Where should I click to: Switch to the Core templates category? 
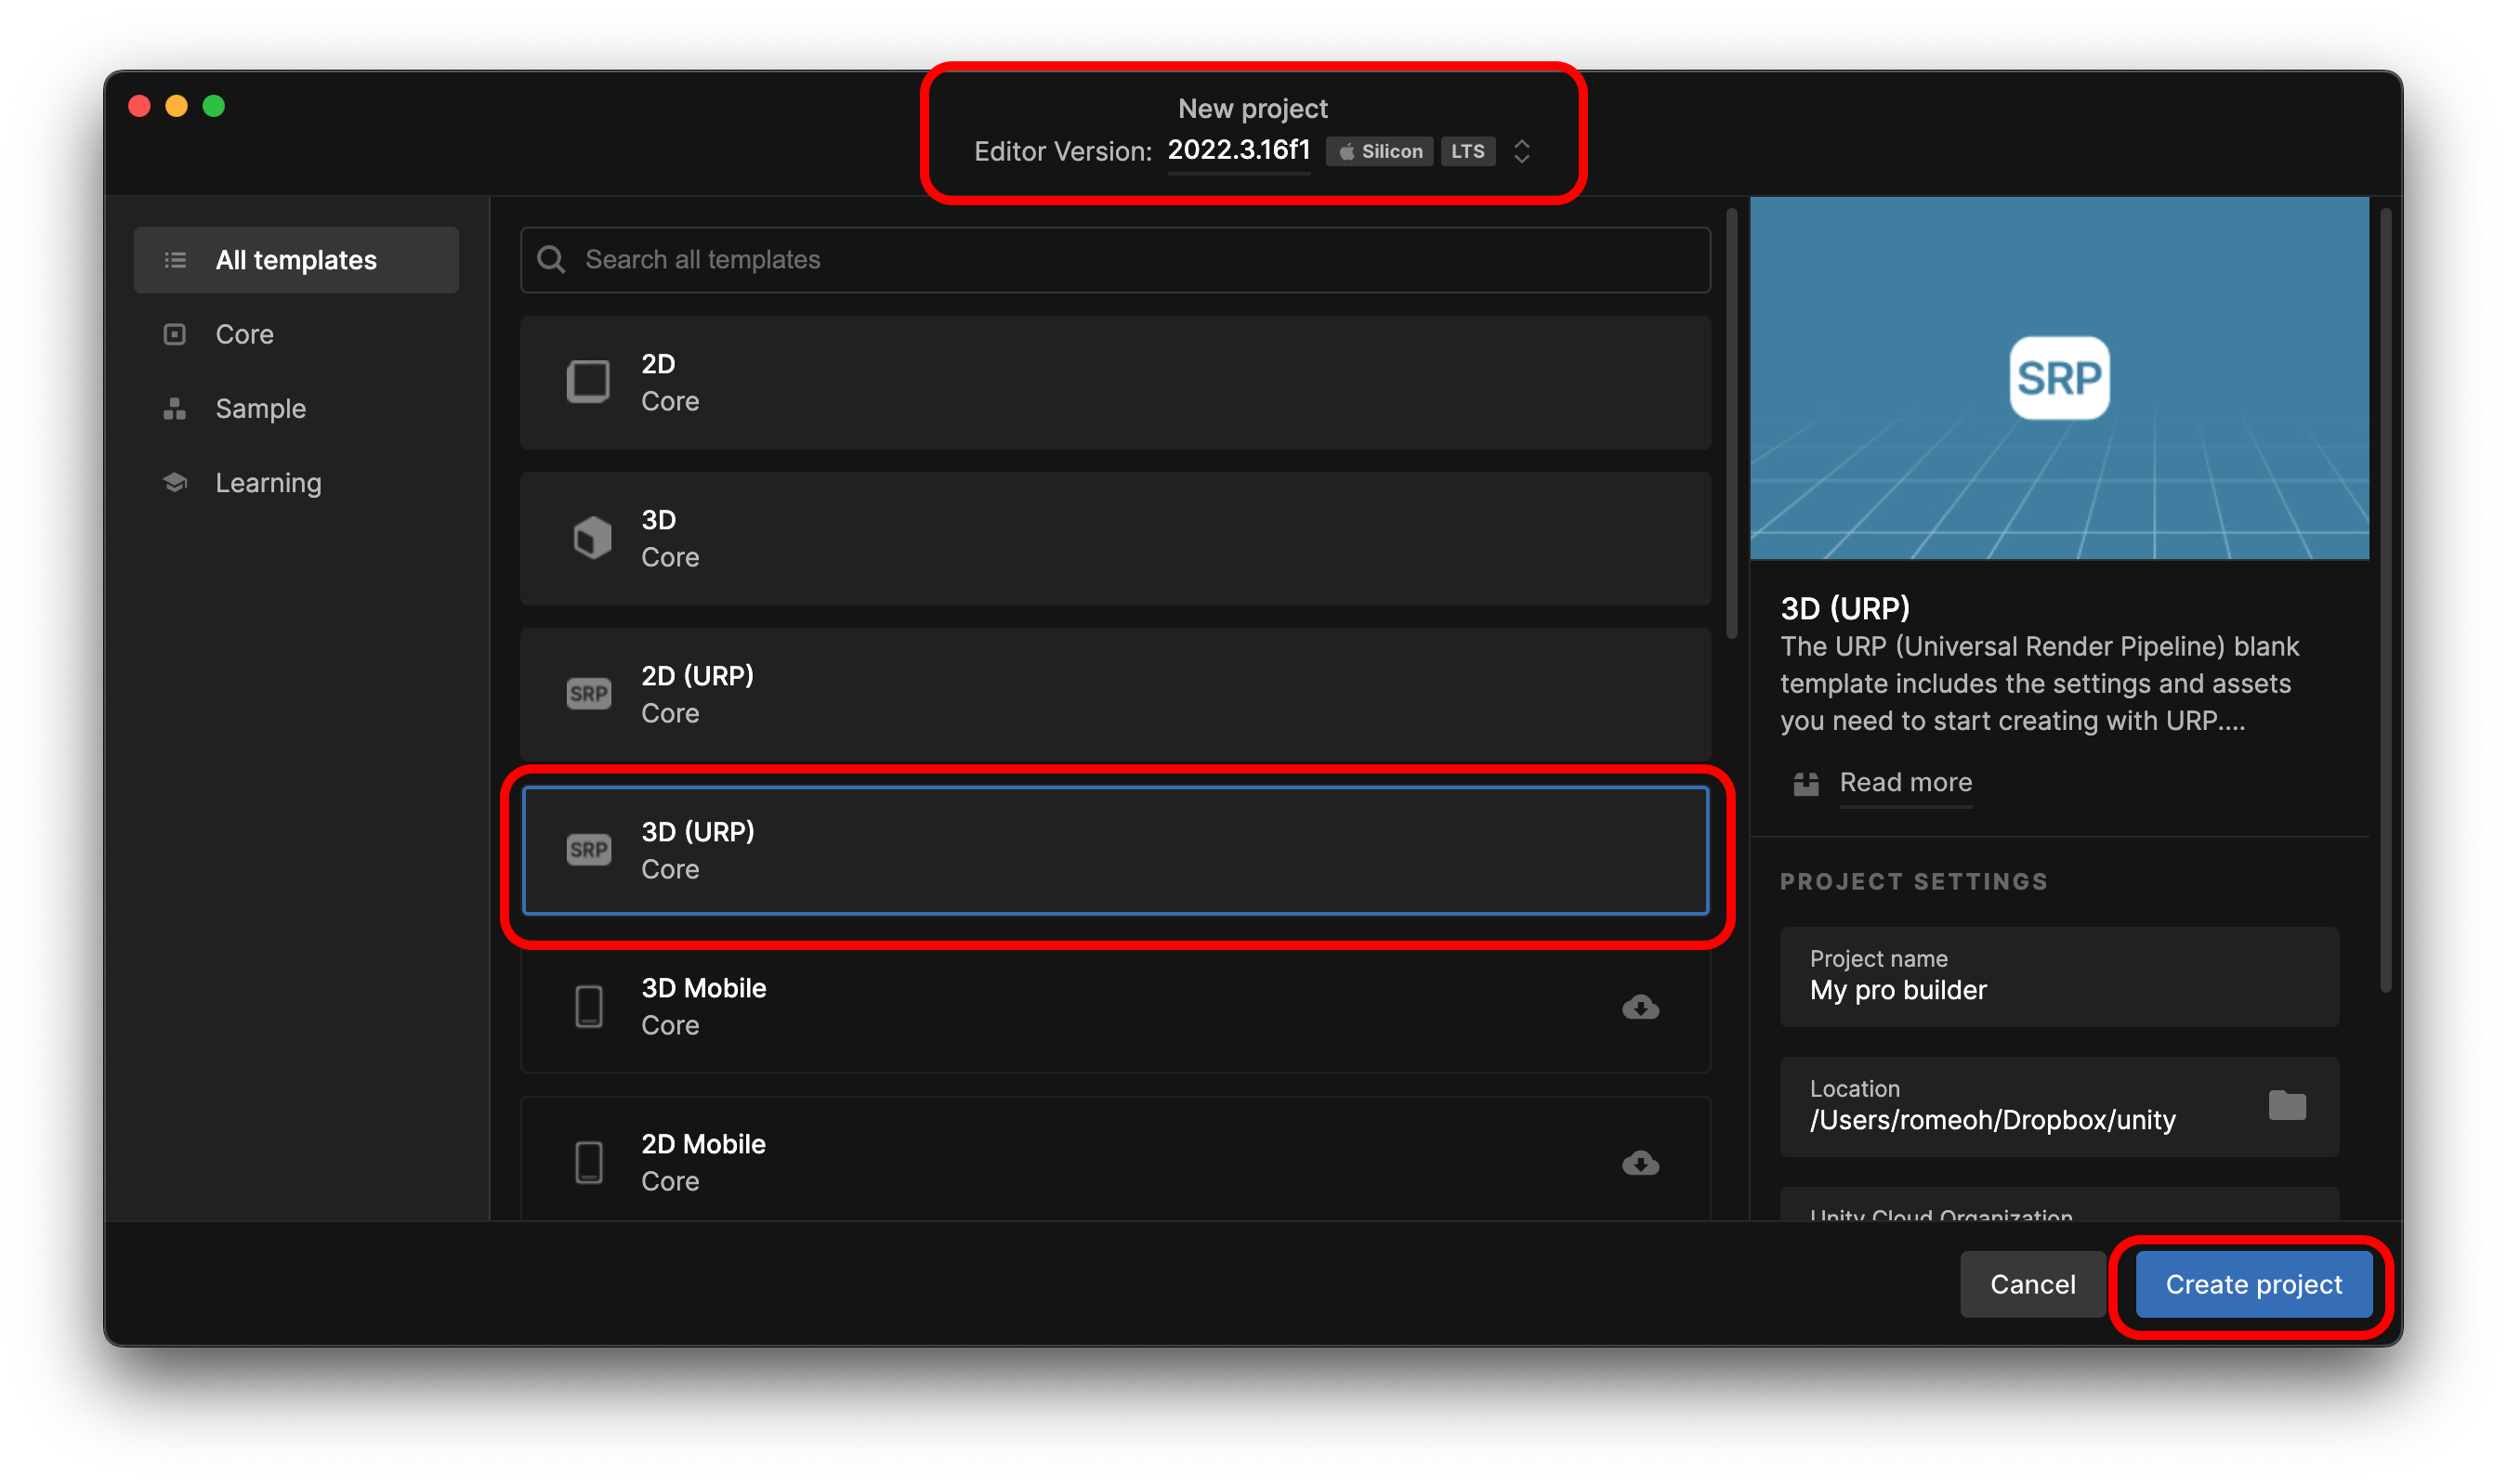coord(244,334)
